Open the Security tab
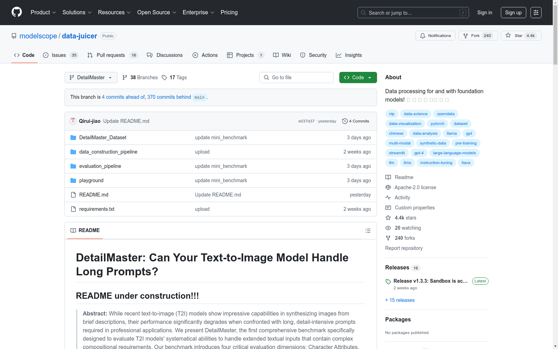 (x=313, y=55)
